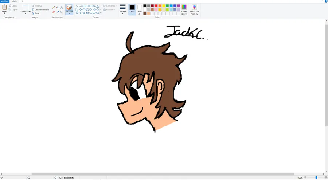
Task: Click the '1152 × 648 píxeles' status text
Action: click(x=66, y=178)
